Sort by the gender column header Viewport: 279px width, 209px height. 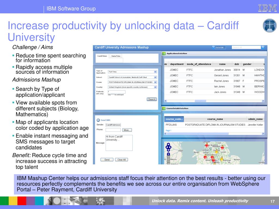[247, 64]
